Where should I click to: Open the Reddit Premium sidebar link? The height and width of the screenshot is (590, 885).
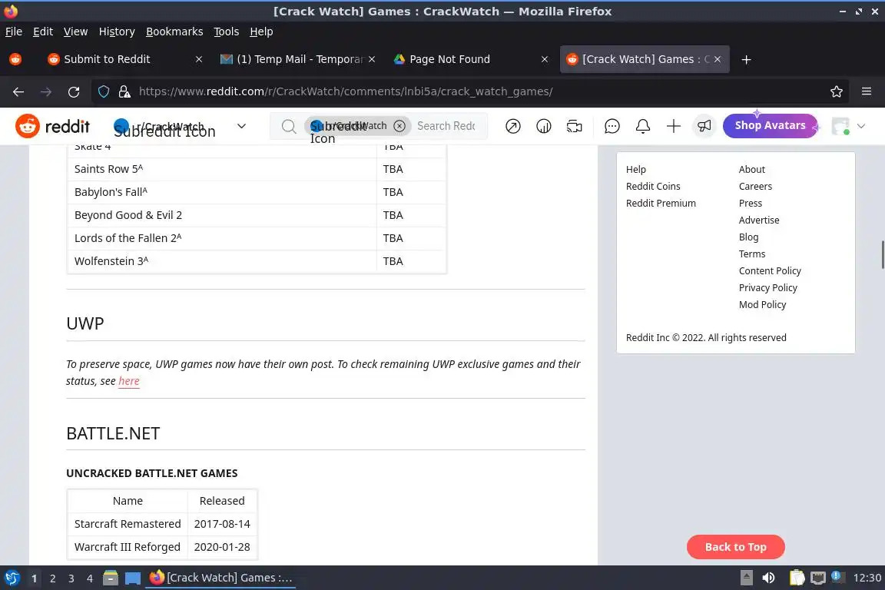661,204
